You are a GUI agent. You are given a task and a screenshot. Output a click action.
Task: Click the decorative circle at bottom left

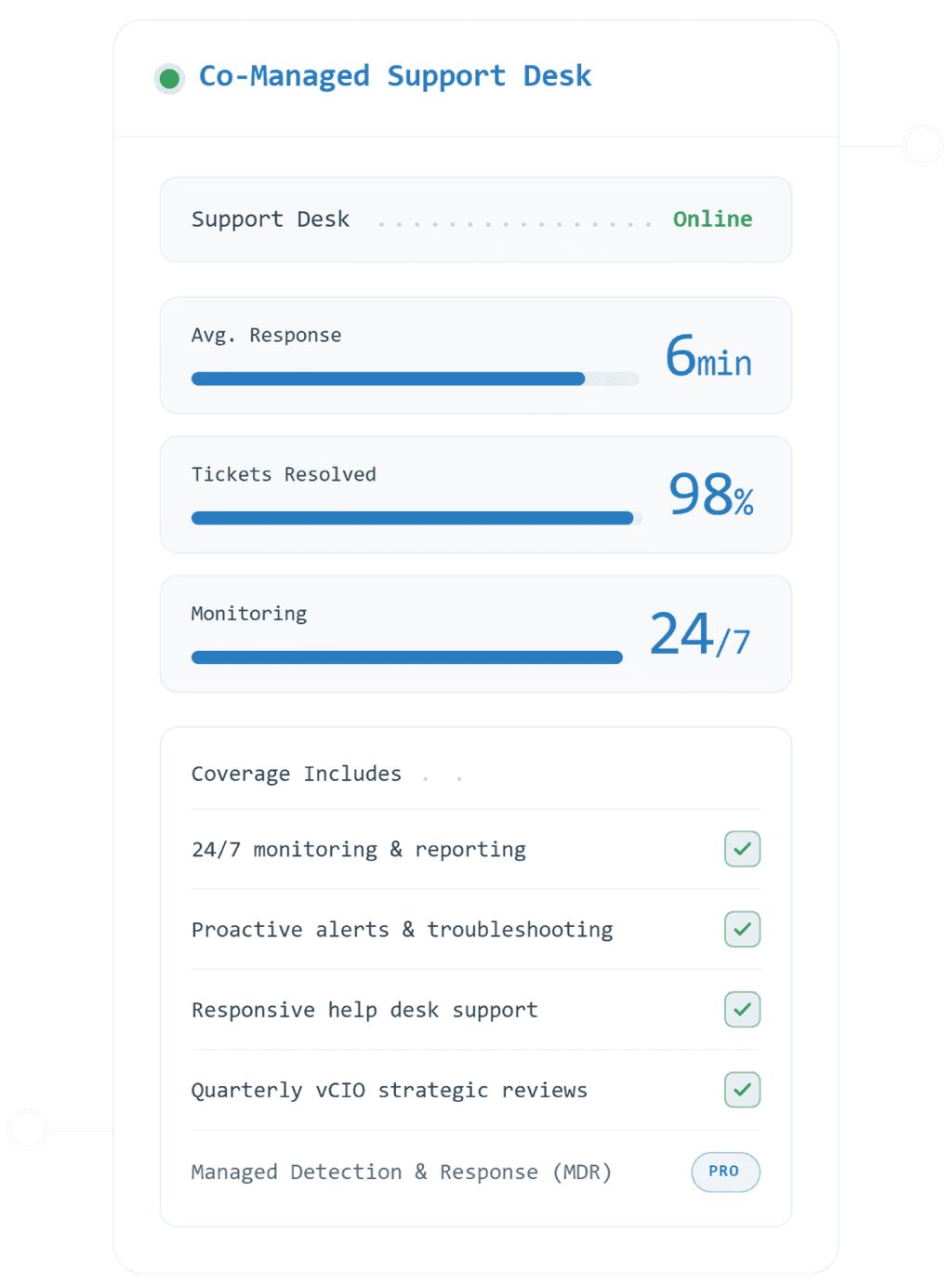(x=27, y=1130)
